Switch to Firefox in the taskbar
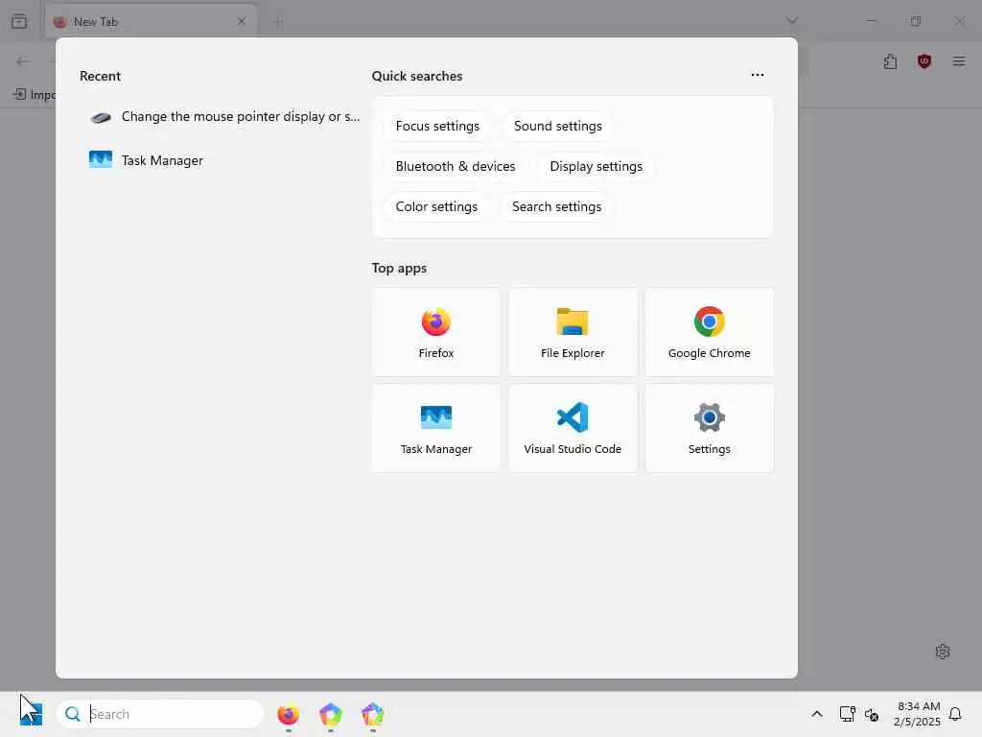 click(288, 714)
